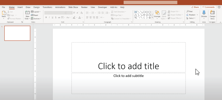Switch to the Design tab
222x100 pixels.
coord(37,7)
